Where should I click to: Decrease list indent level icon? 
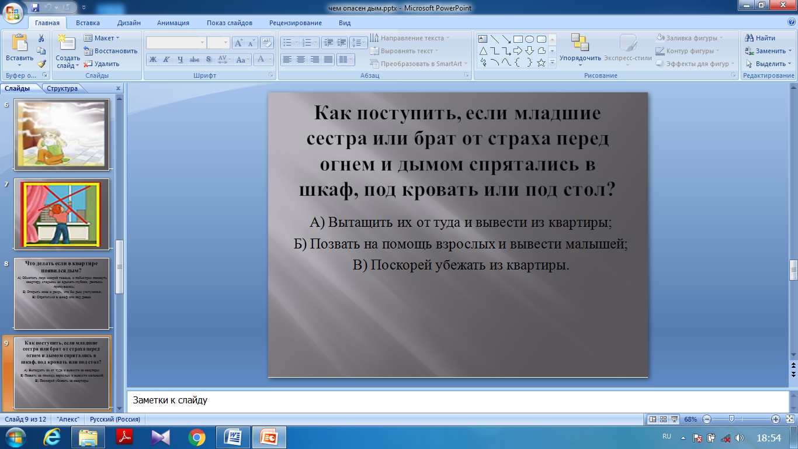(x=328, y=43)
